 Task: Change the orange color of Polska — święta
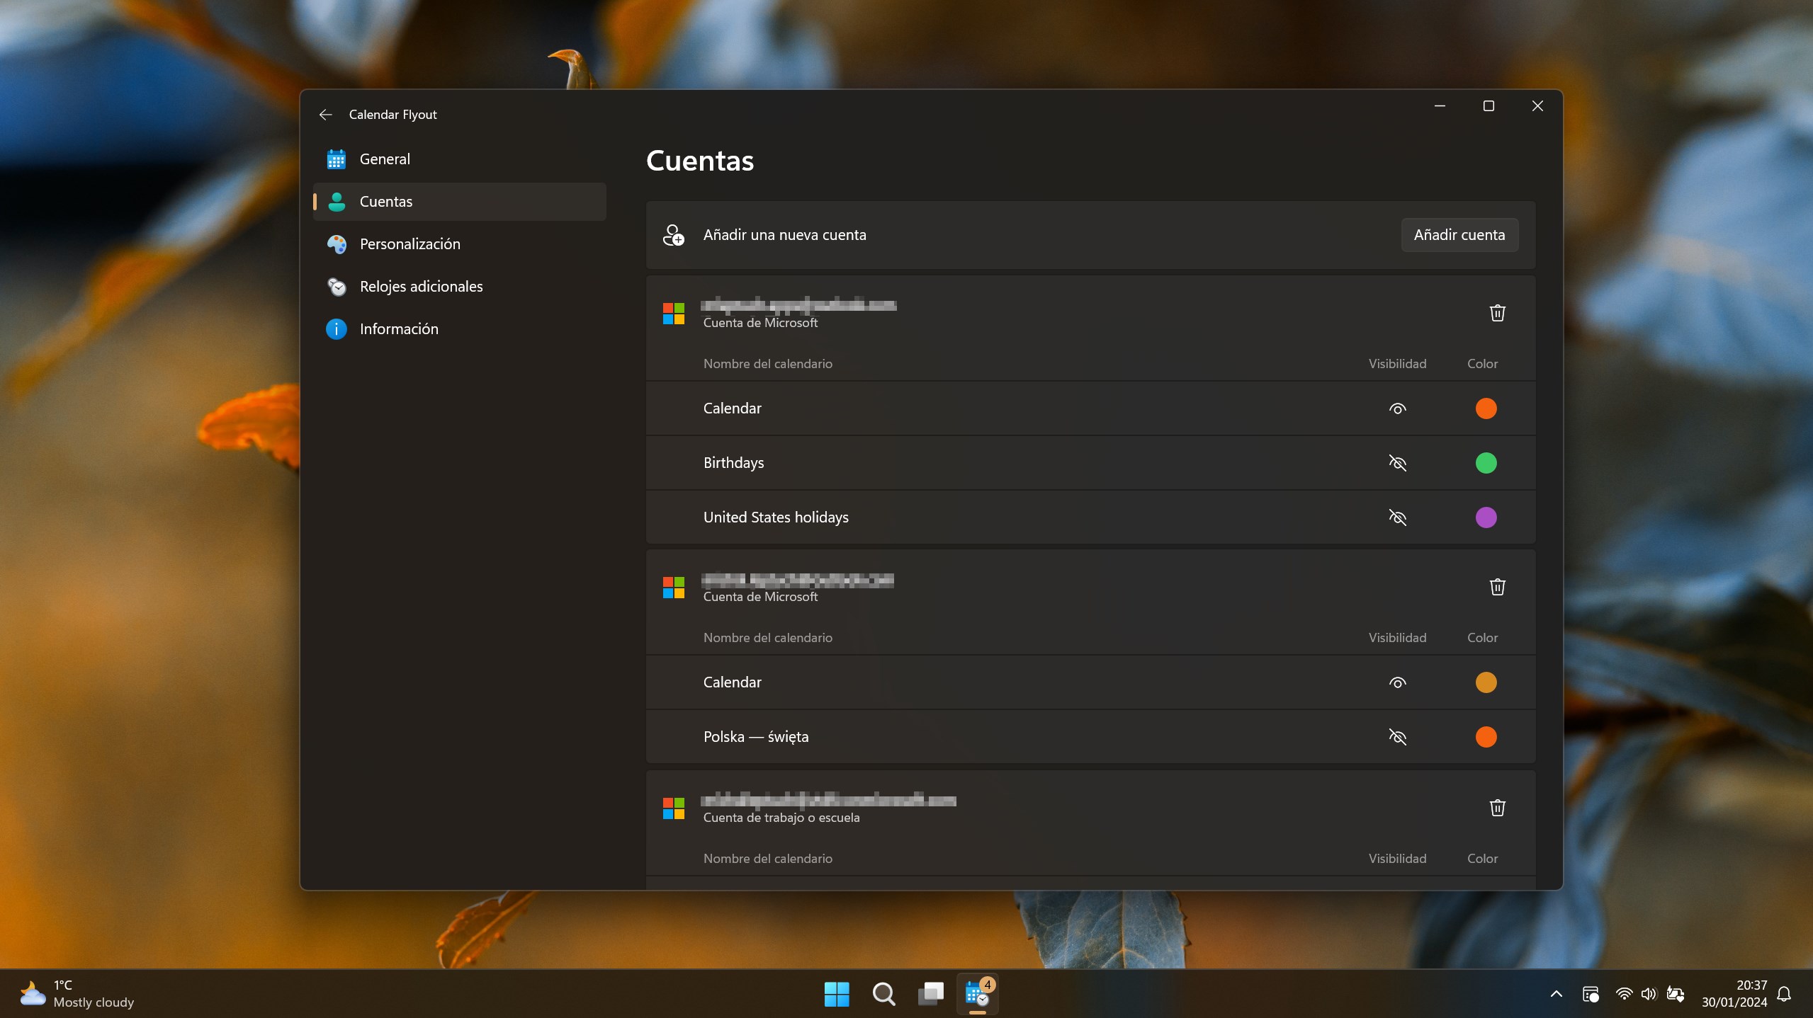1486,737
